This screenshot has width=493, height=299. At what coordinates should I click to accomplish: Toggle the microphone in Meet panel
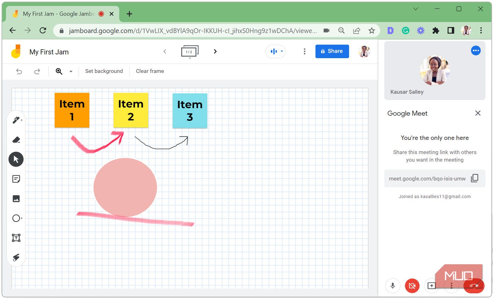click(392, 286)
